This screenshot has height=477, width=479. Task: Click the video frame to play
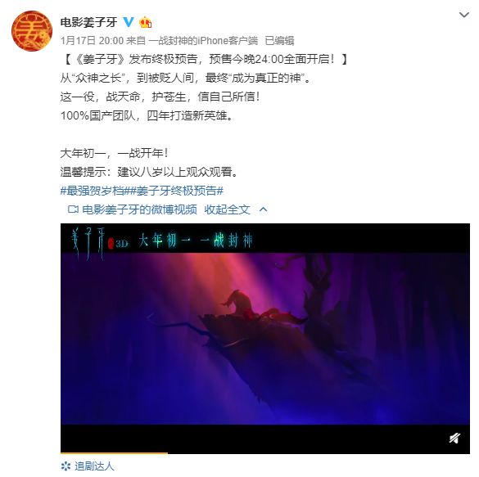pos(265,338)
